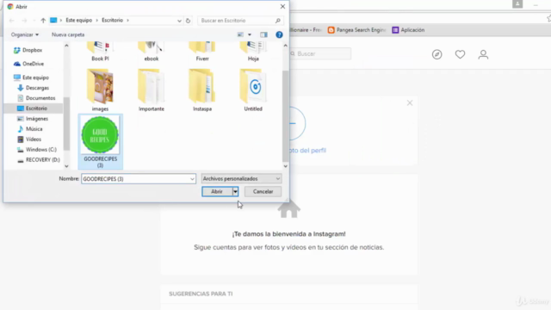Image resolution: width=551 pixels, height=310 pixels.
Task: Click the search magnifier icon in dialog
Action: 277,21
